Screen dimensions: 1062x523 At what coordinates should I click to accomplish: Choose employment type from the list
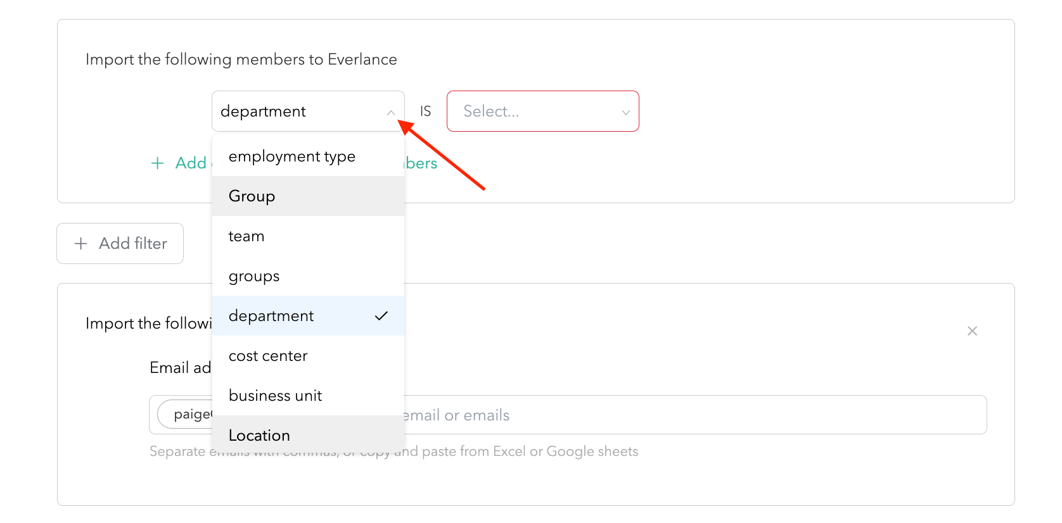308,156
